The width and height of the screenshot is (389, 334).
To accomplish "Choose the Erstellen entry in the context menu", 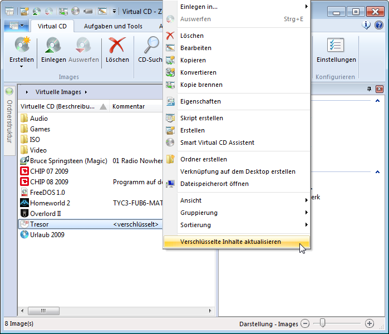I will (237, 130).
